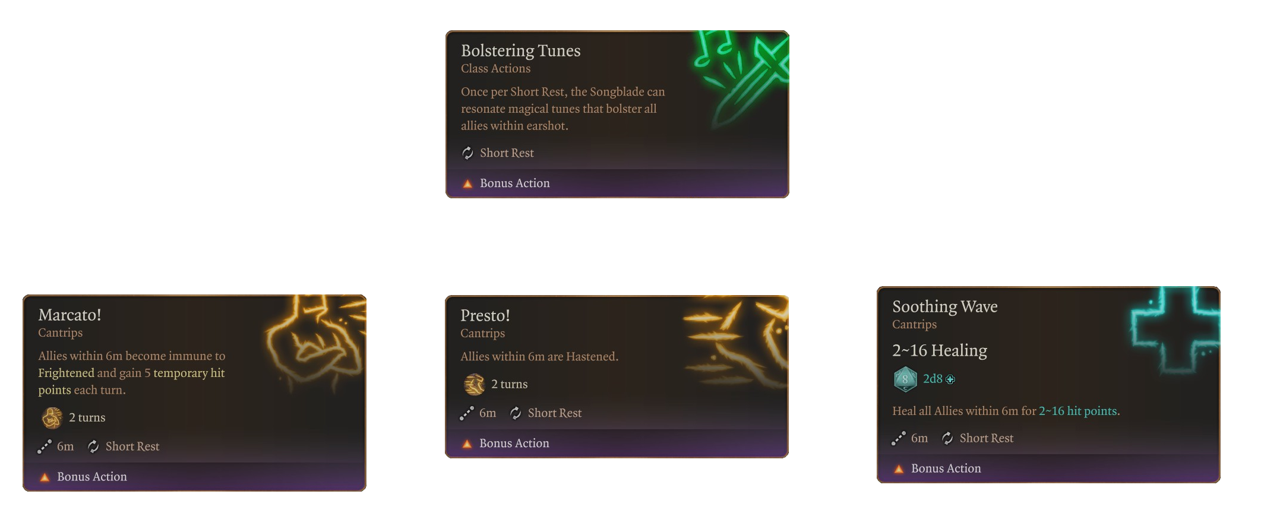Click the Bonus Action bar under Bolstering Tunes
1261x529 pixels.
(617, 183)
